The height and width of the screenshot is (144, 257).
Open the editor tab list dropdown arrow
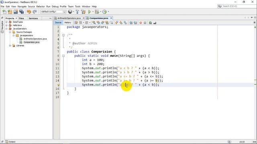click(x=252, y=18)
